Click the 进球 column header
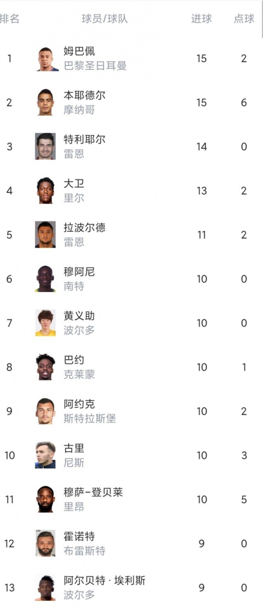 [201, 19]
